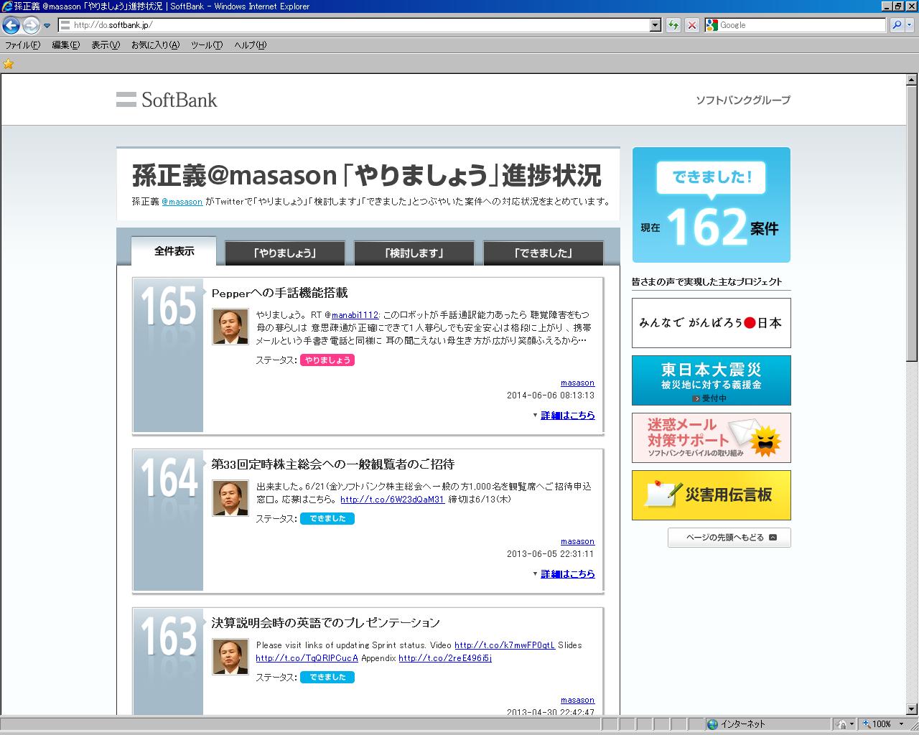This screenshot has width=919, height=735.
Task: Open the ツール(T) menu
Action: click(207, 45)
